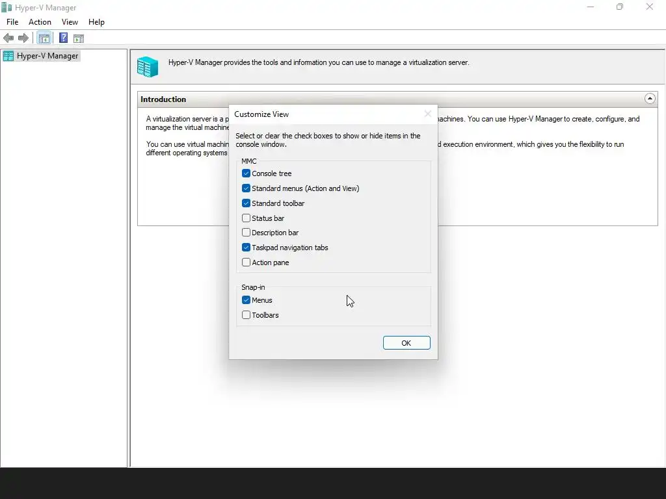Uncheck the Console tree checkbox
The width and height of the screenshot is (666, 499).
[x=246, y=173]
